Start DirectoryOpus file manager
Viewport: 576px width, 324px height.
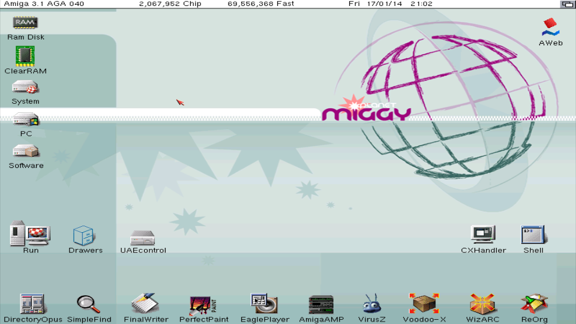pyautogui.click(x=32, y=304)
